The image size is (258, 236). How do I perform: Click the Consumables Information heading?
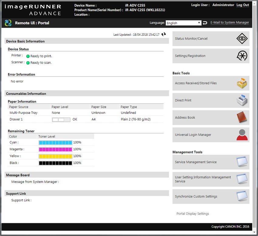[26, 93]
